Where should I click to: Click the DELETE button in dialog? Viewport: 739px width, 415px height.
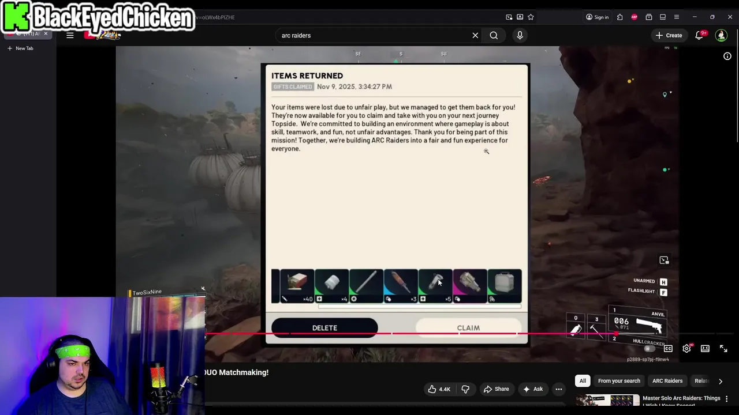pyautogui.click(x=324, y=327)
